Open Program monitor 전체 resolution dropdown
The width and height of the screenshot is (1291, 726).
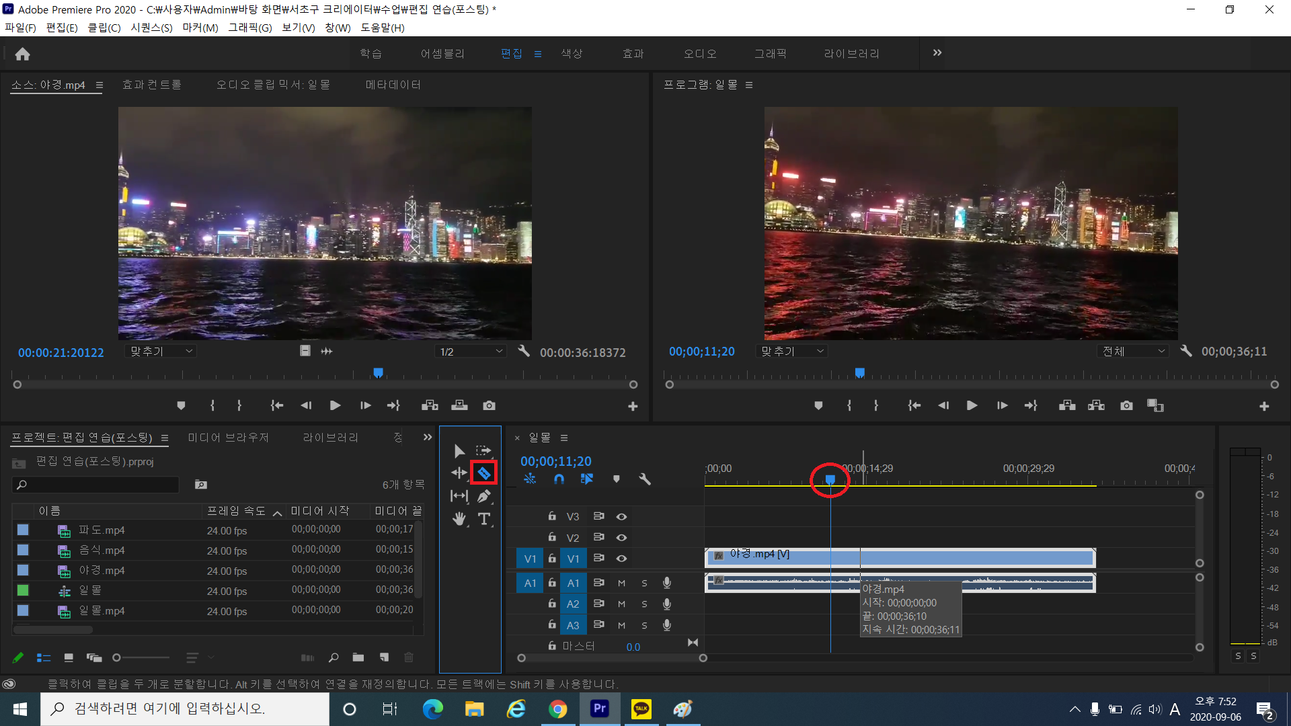click(1134, 352)
